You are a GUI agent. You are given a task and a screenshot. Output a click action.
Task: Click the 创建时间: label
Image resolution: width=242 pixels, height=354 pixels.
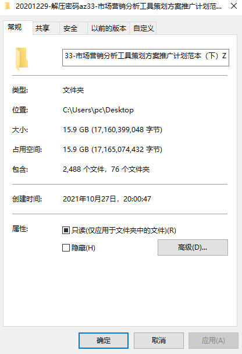27,199
